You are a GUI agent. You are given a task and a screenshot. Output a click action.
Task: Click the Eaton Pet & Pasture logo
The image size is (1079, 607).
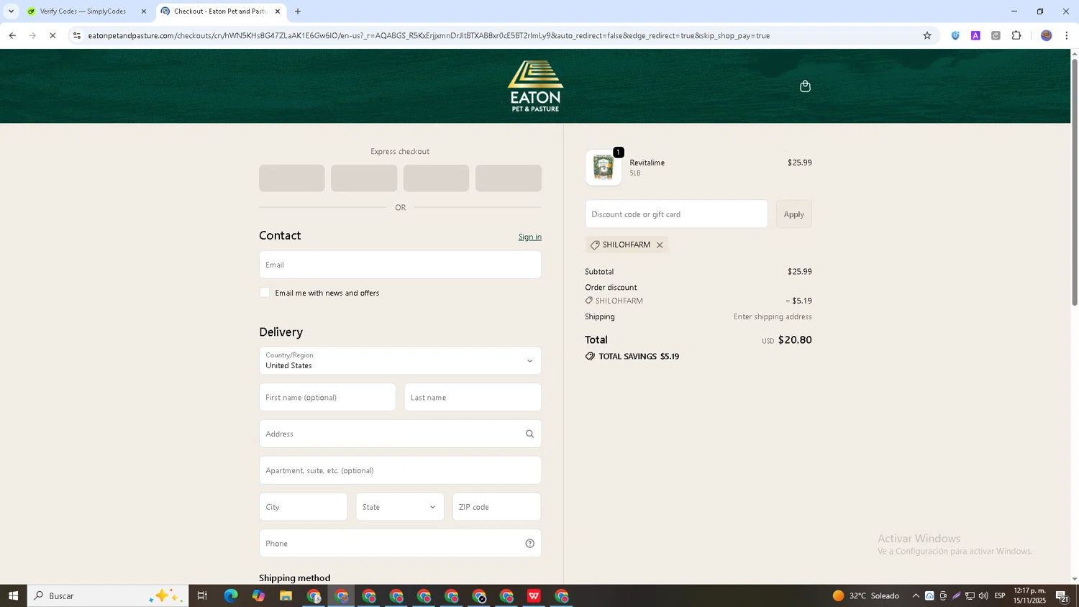535,86
